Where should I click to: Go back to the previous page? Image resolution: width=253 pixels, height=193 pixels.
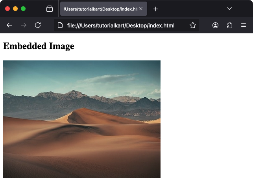point(9,25)
